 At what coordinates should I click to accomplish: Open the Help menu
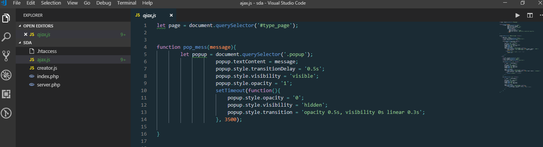pos(147,3)
